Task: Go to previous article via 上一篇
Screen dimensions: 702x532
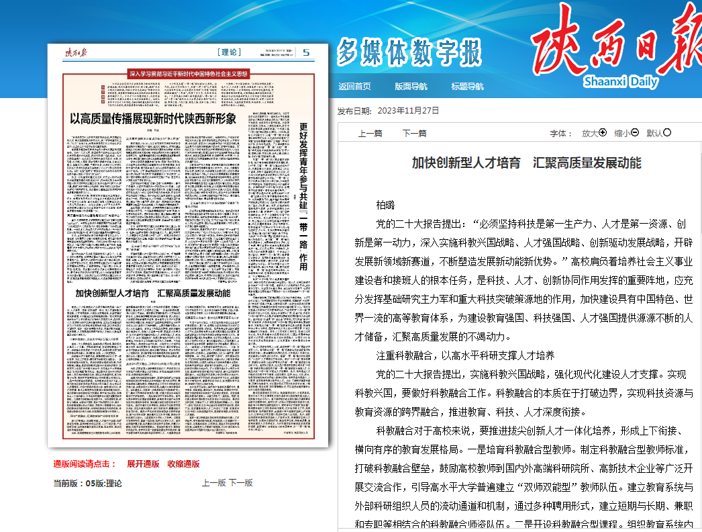Action: 370,134
